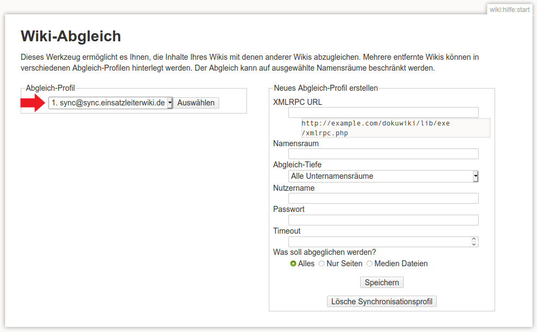Save the profile with Speichern

coord(381,283)
